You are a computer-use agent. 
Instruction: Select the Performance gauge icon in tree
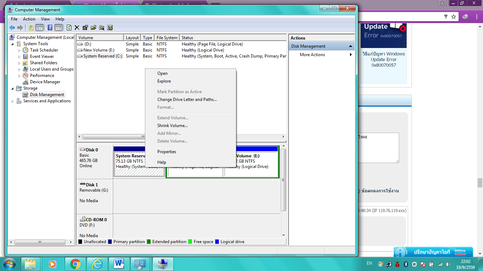click(x=25, y=76)
